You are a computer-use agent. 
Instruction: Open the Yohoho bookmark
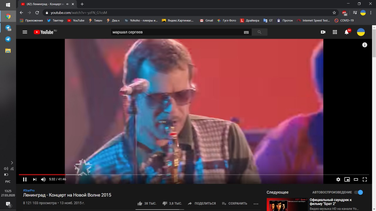coord(141,21)
